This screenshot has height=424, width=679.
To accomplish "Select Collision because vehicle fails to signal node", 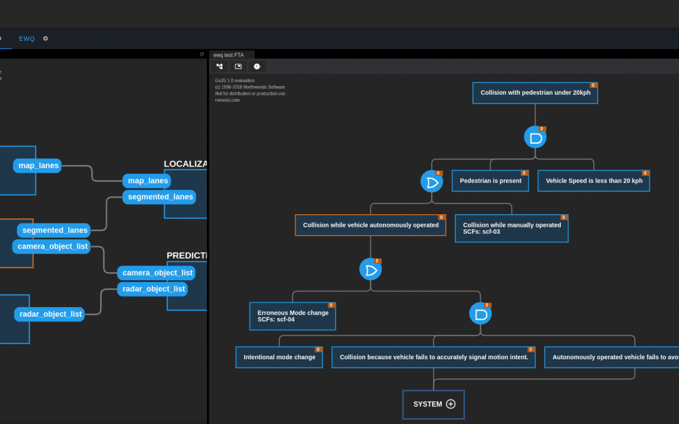I will click(433, 357).
